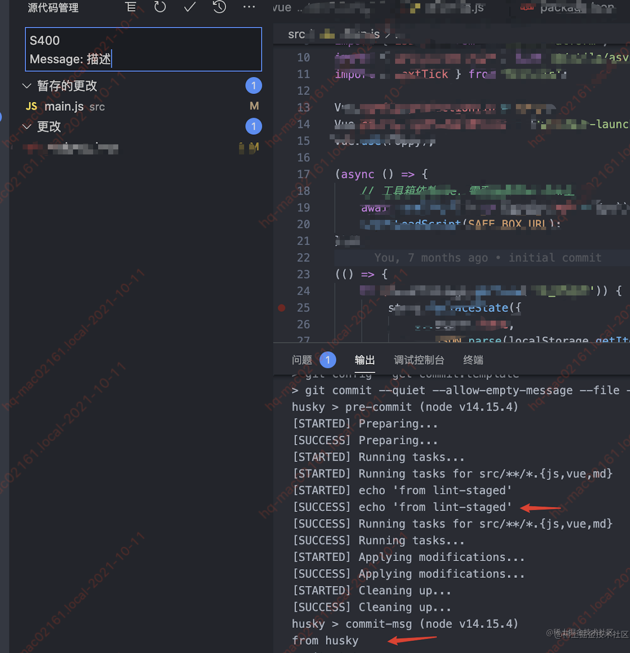Click the problems count badge beside 问题

pos(328,360)
